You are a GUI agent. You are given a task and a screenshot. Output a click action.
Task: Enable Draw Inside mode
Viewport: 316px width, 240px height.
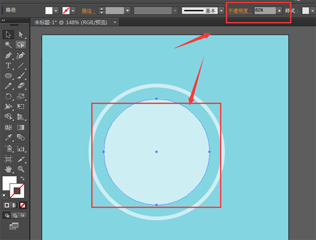(23, 215)
